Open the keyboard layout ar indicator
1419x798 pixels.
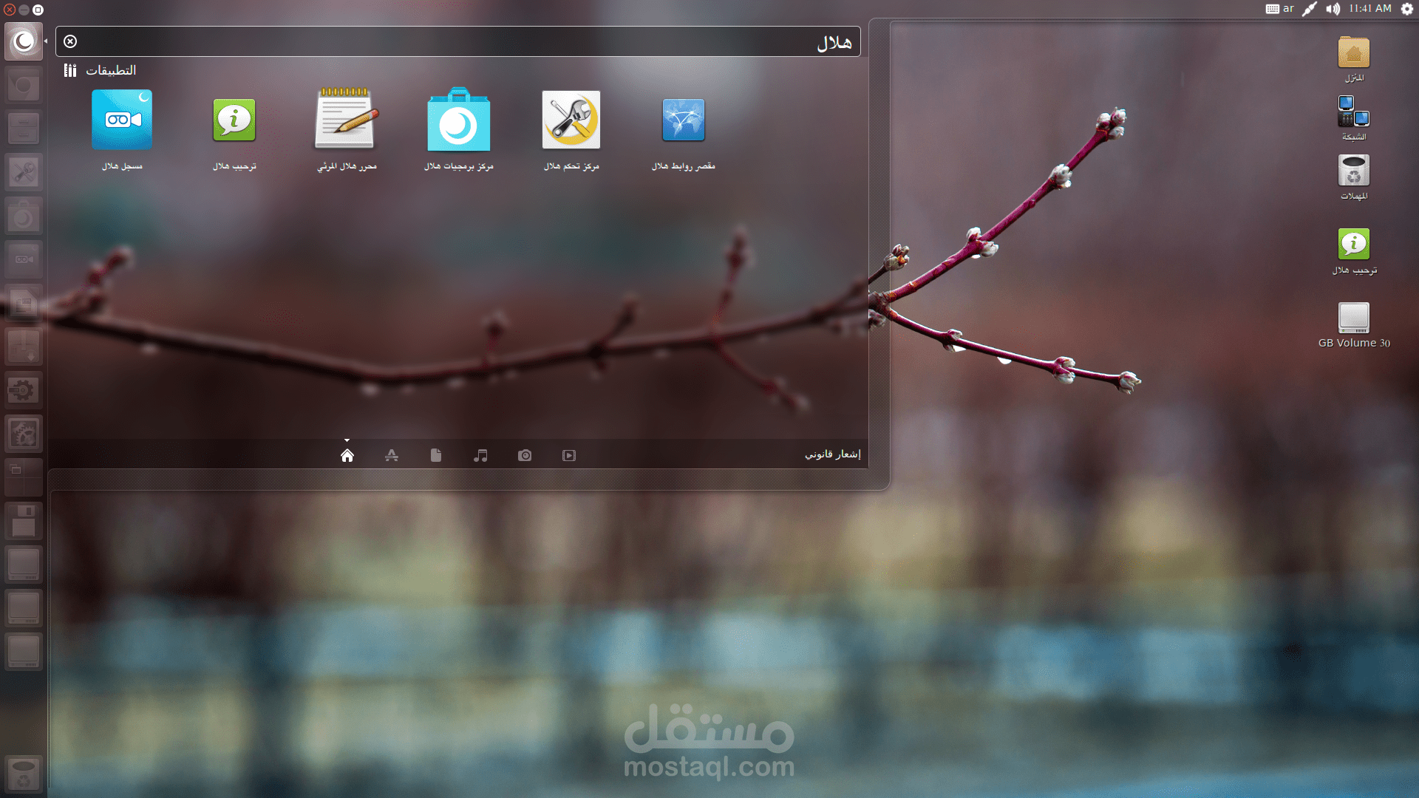click(1280, 9)
